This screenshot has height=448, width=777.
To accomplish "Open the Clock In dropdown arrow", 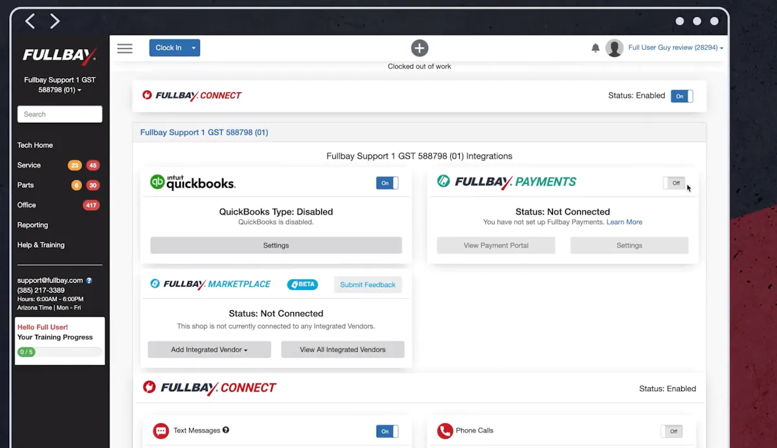I will [194, 48].
